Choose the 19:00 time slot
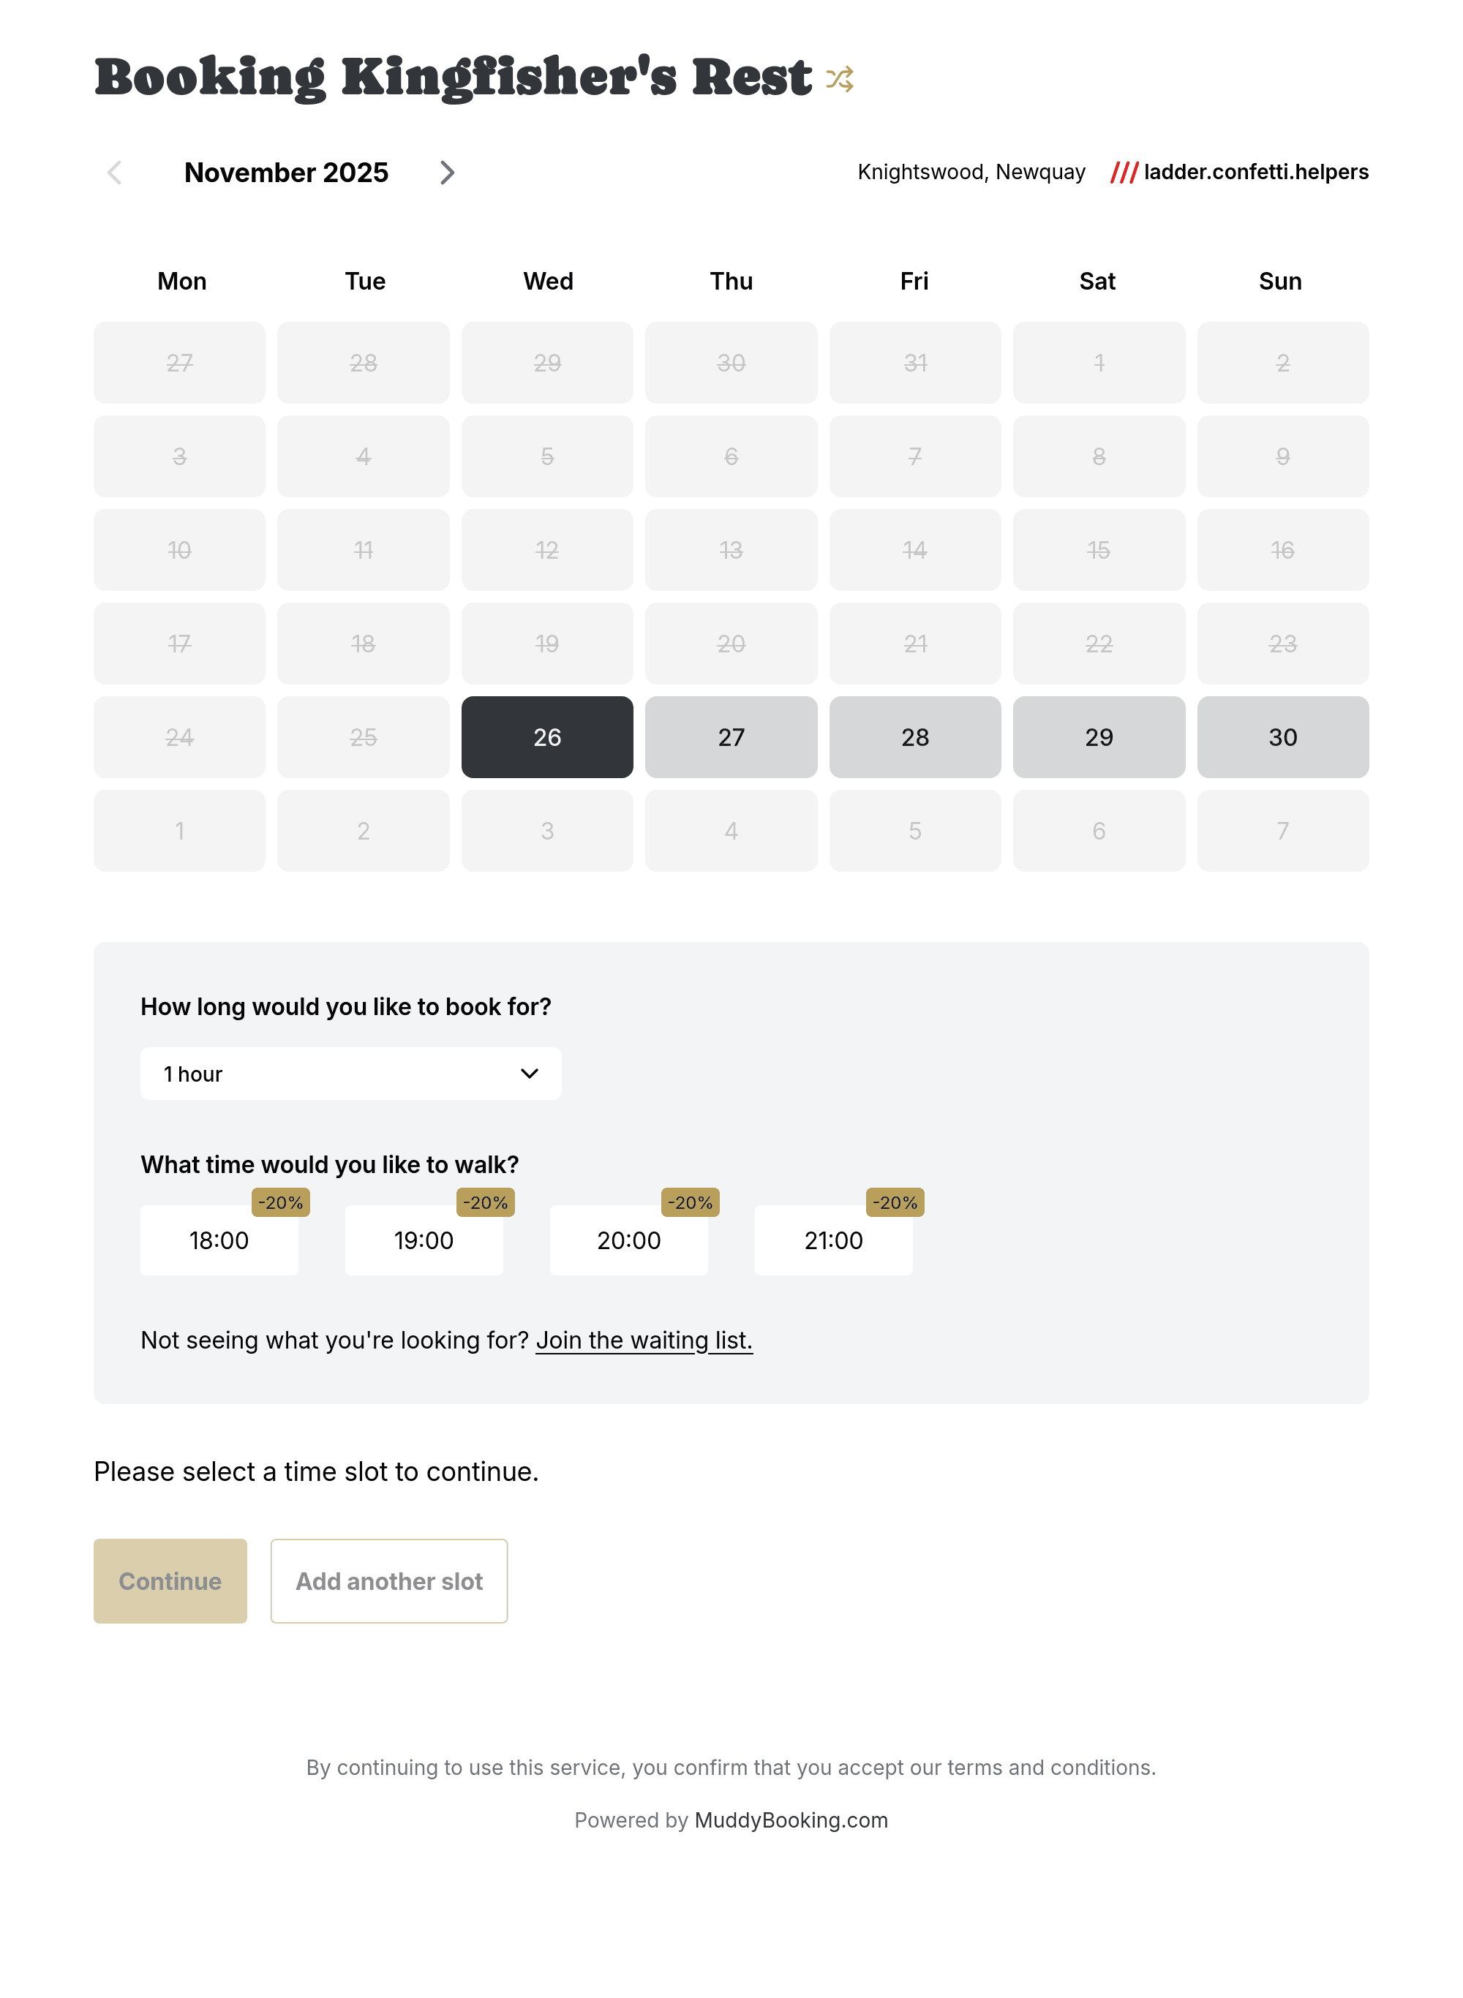Viewport: 1463px width, 1998px height. (424, 1240)
